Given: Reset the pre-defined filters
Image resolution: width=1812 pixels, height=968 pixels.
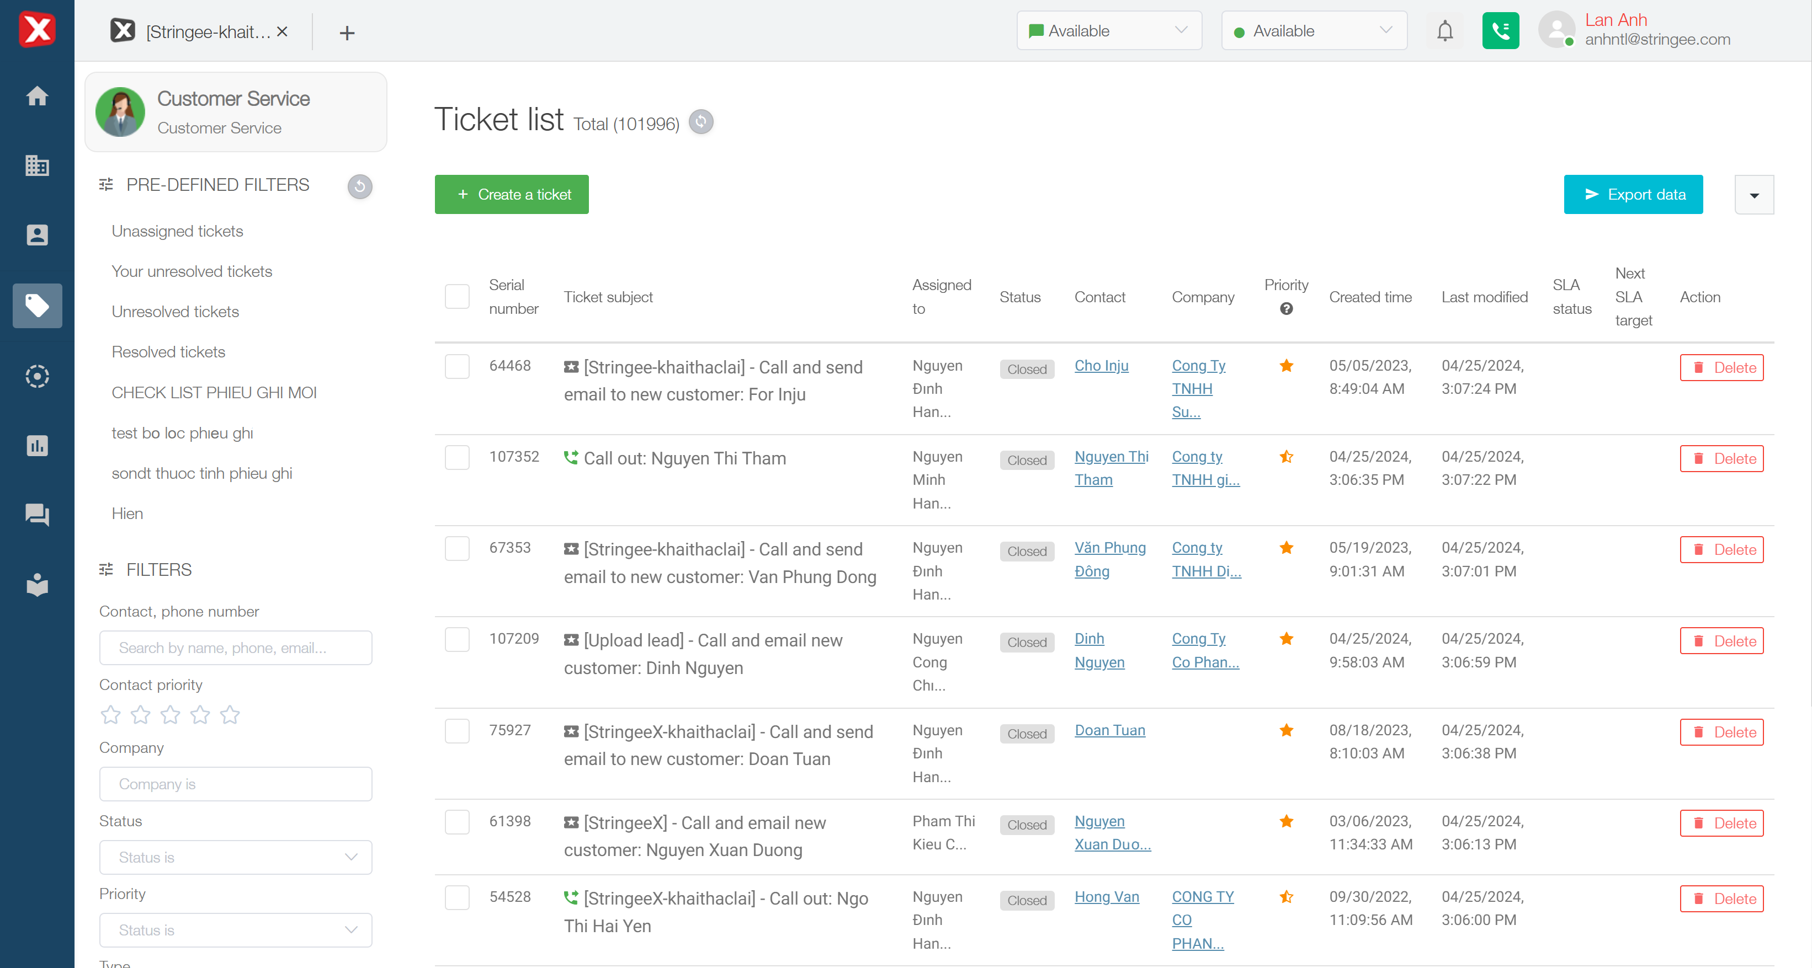Looking at the screenshot, I should click(359, 186).
